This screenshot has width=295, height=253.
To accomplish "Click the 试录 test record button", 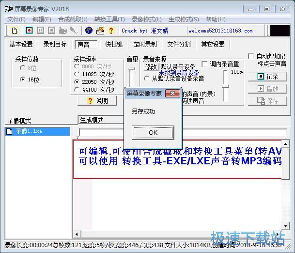I will coord(267,77).
